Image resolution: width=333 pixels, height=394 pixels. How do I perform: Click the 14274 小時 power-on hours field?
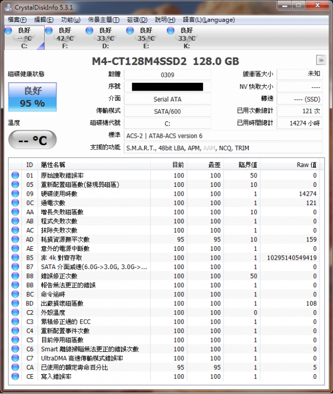[300, 123]
